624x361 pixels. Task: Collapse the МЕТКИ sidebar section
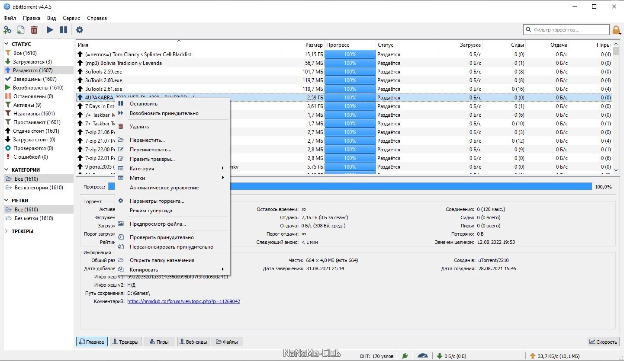point(7,201)
